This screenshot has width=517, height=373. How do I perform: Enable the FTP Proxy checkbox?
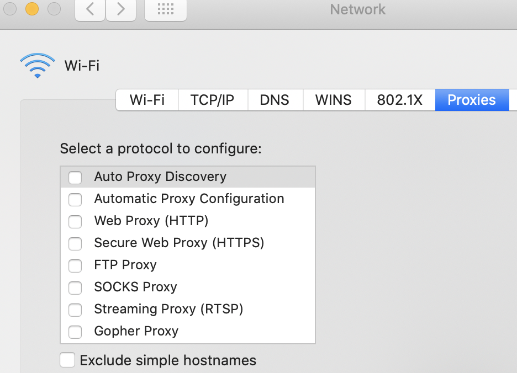tap(75, 265)
